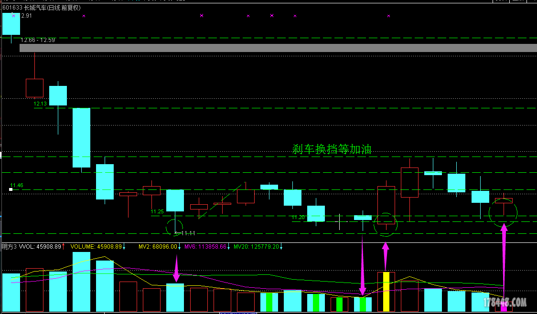Click the cyan arrow after the MV6 value

pyautogui.click(x=228, y=247)
